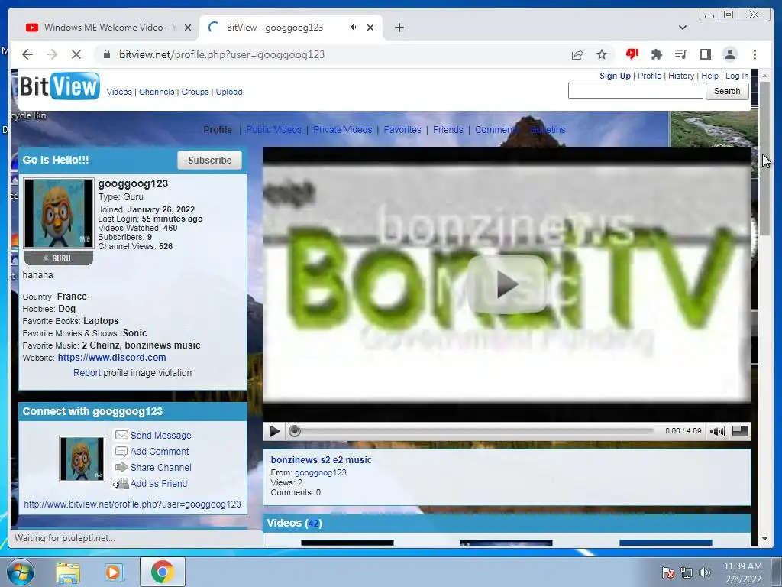
Task: Expand the tab search chevron
Action: point(682,28)
